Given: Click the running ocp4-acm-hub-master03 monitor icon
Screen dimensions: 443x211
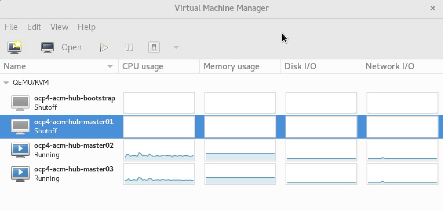Looking at the screenshot, I should [x=20, y=174].
